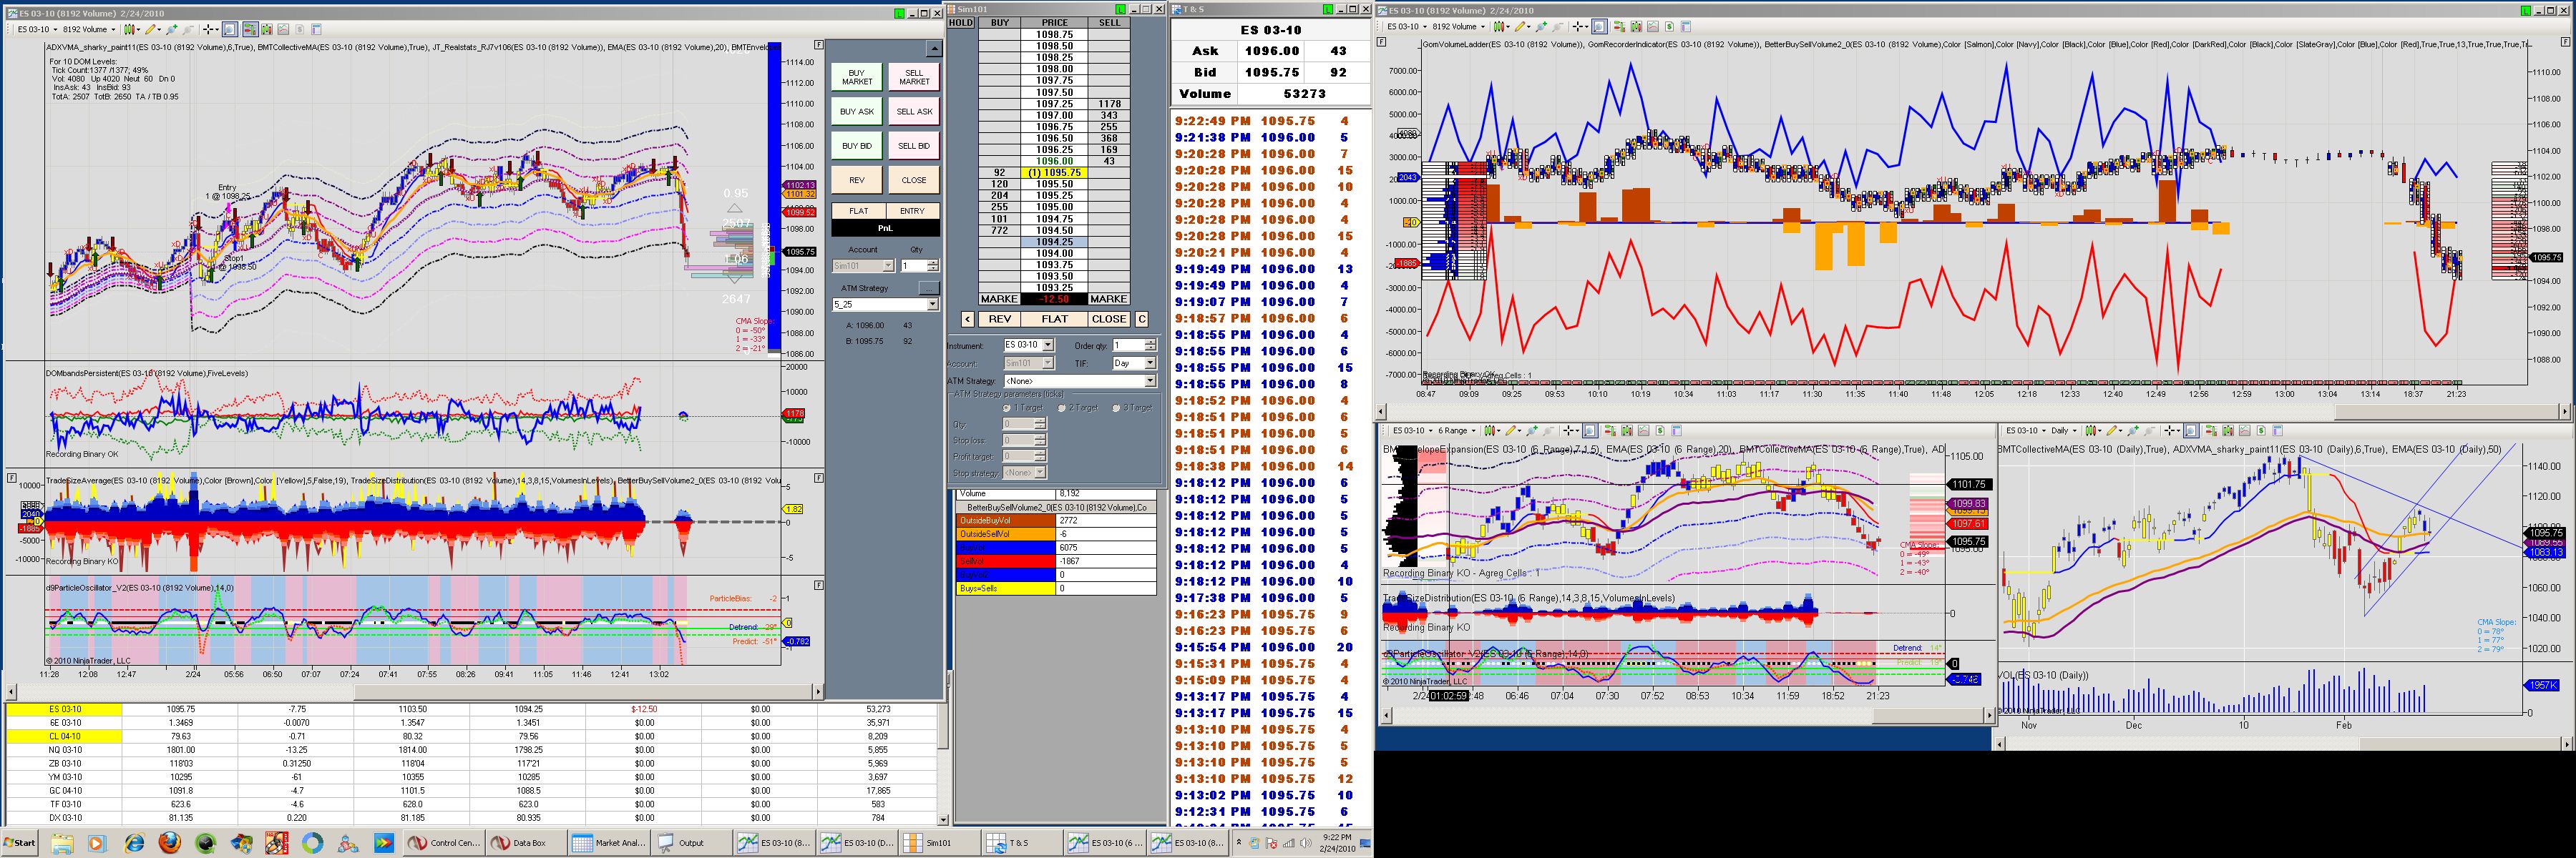The width and height of the screenshot is (2576, 858).
Task: Click the SELL MARKET button
Action: pyautogui.click(x=914, y=77)
